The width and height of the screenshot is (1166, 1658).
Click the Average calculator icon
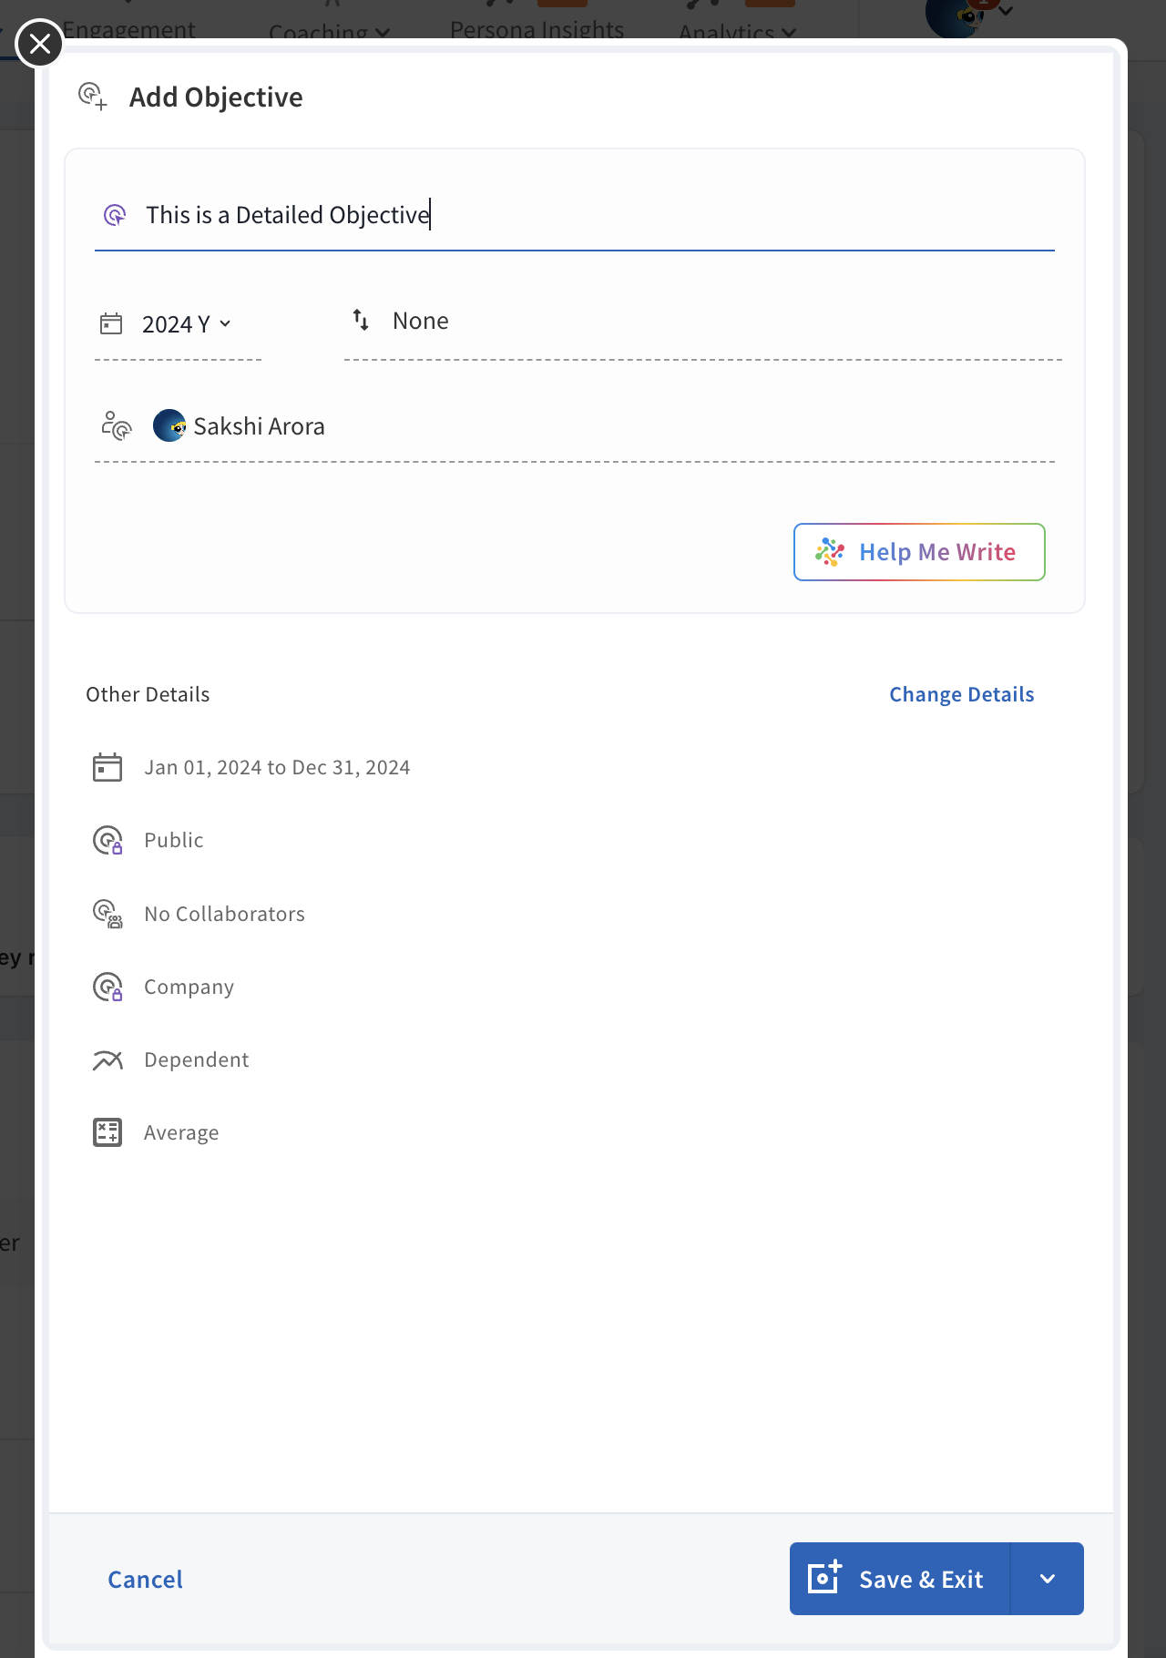click(x=107, y=1132)
